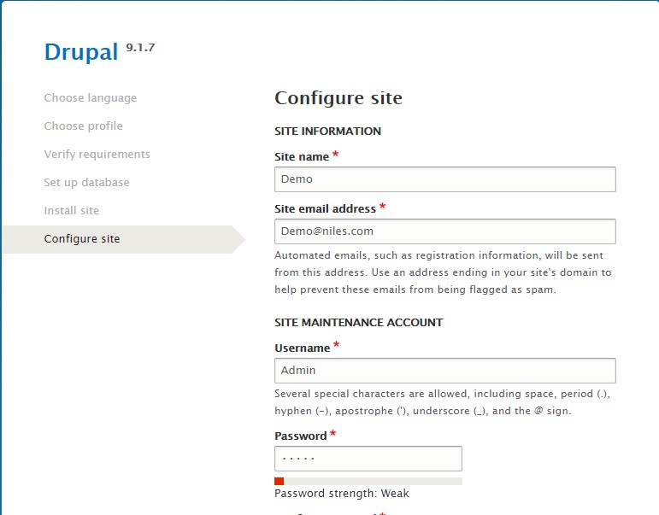Click the Username label
This screenshot has width=659, height=515.
coord(302,348)
